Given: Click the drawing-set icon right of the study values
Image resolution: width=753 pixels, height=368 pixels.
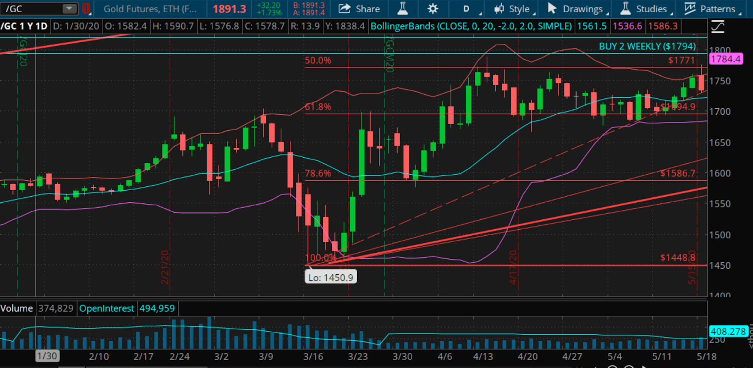Looking at the screenshot, I should pos(718,27).
